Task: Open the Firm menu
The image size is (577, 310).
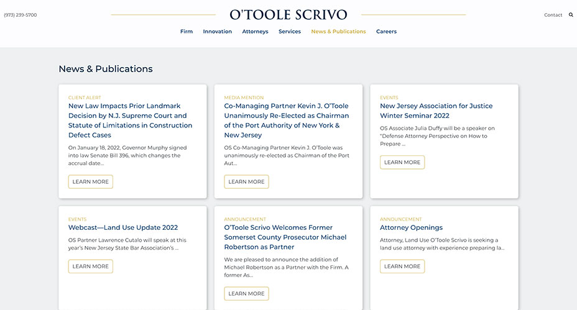Action: coord(186,32)
